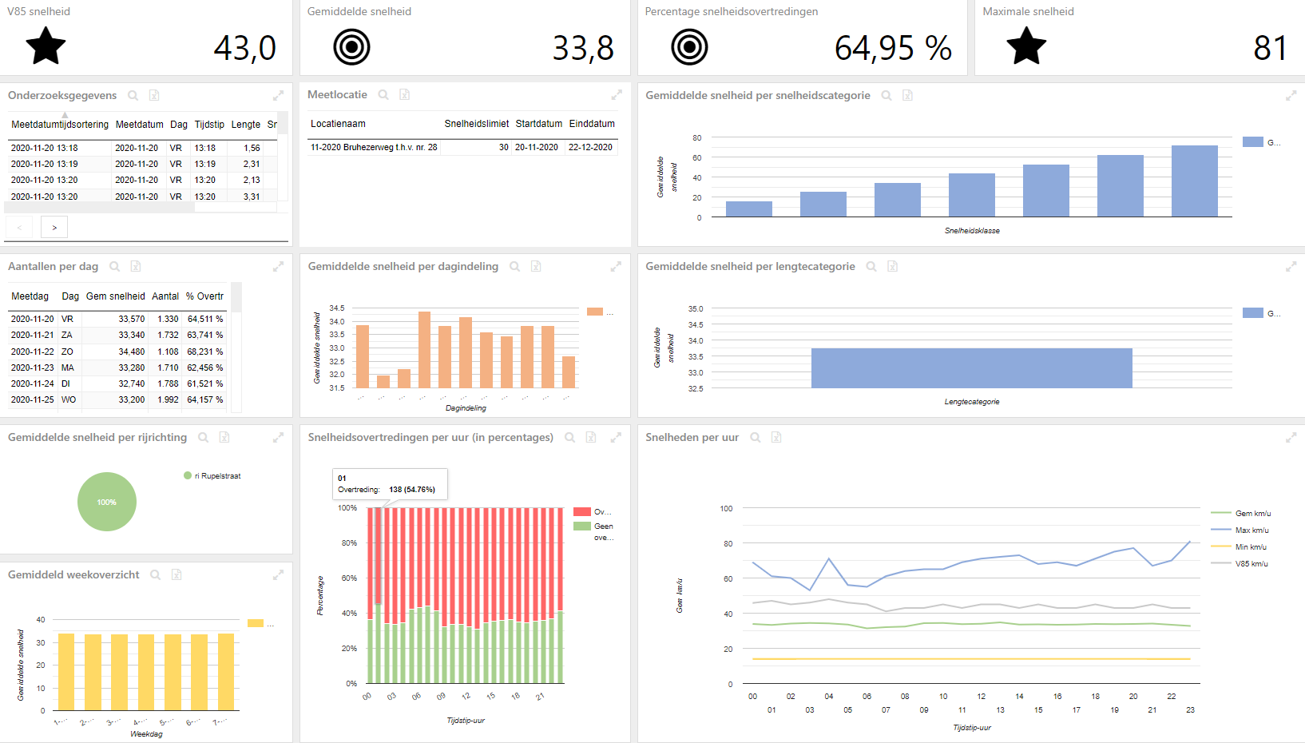Maximize the Meetlocatie panel
The height and width of the screenshot is (743, 1305).
tap(617, 95)
